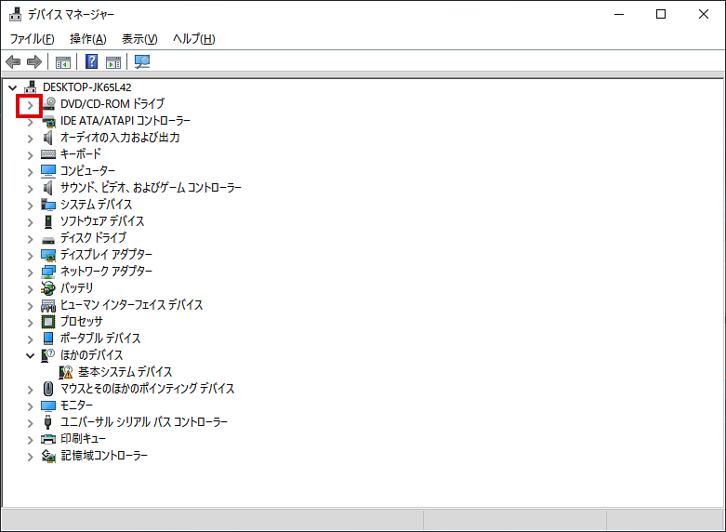Collapse the ほかのデバイス category
Viewport: 726px width, 532px height.
click(30, 356)
